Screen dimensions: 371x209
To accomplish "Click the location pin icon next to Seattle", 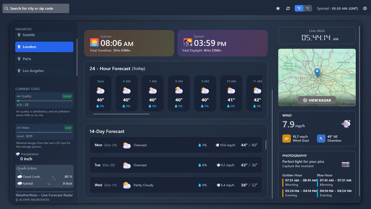I will point(19,35).
